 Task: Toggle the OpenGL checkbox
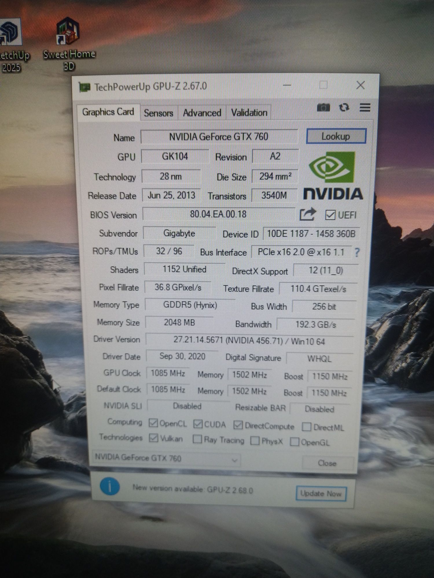click(x=294, y=442)
